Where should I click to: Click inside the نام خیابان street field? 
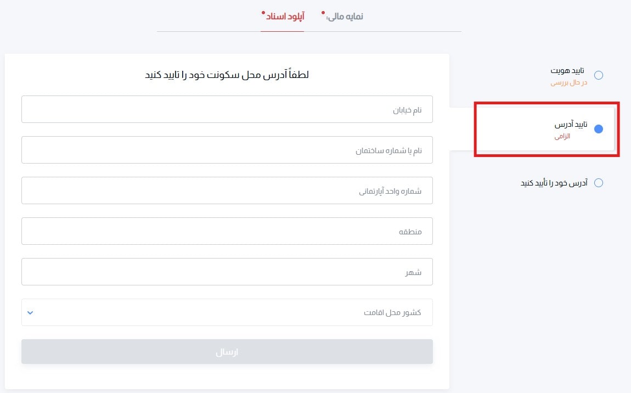[227, 109]
